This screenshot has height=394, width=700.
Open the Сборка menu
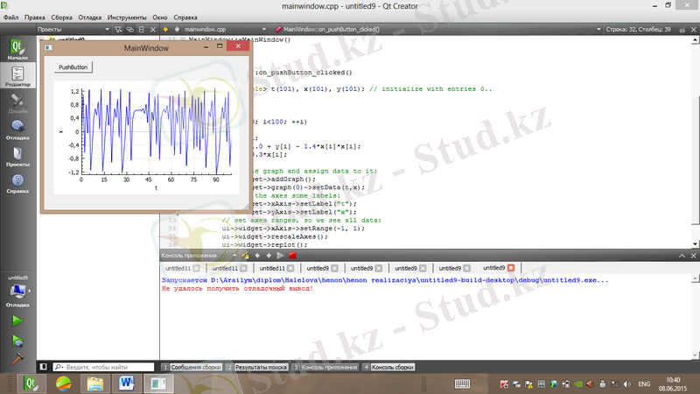pyautogui.click(x=62, y=17)
